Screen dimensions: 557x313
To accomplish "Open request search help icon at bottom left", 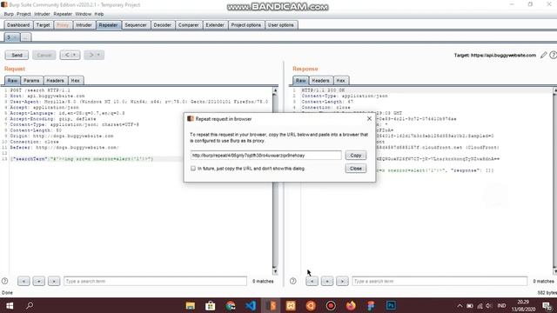I will 4,281.
